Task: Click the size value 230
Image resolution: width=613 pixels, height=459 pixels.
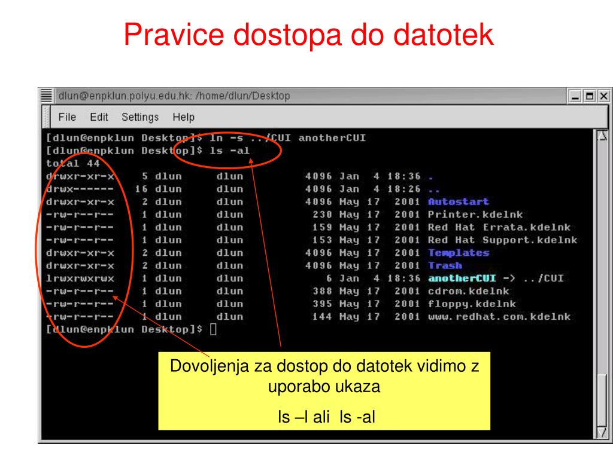Action: [x=322, y=215]
